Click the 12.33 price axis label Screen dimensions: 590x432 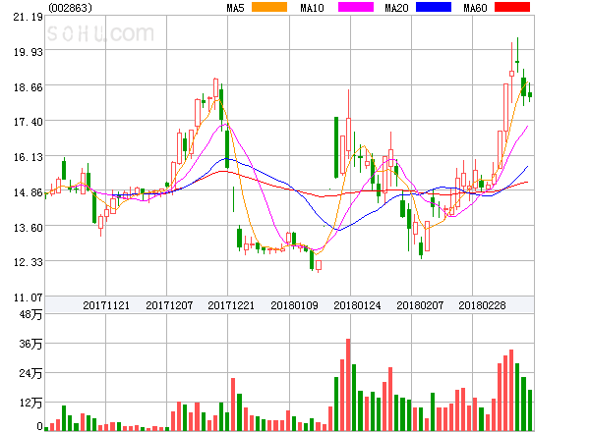(x=29, y=262)
